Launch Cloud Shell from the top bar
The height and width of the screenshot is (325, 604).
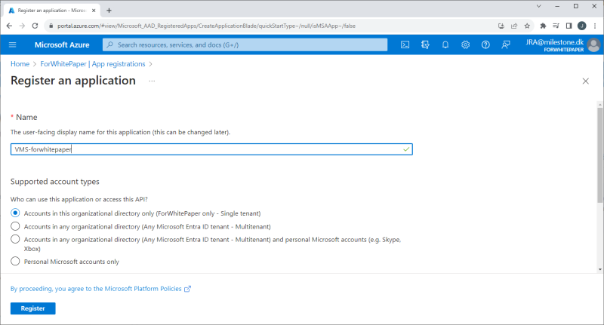click(x=405, y=44)
